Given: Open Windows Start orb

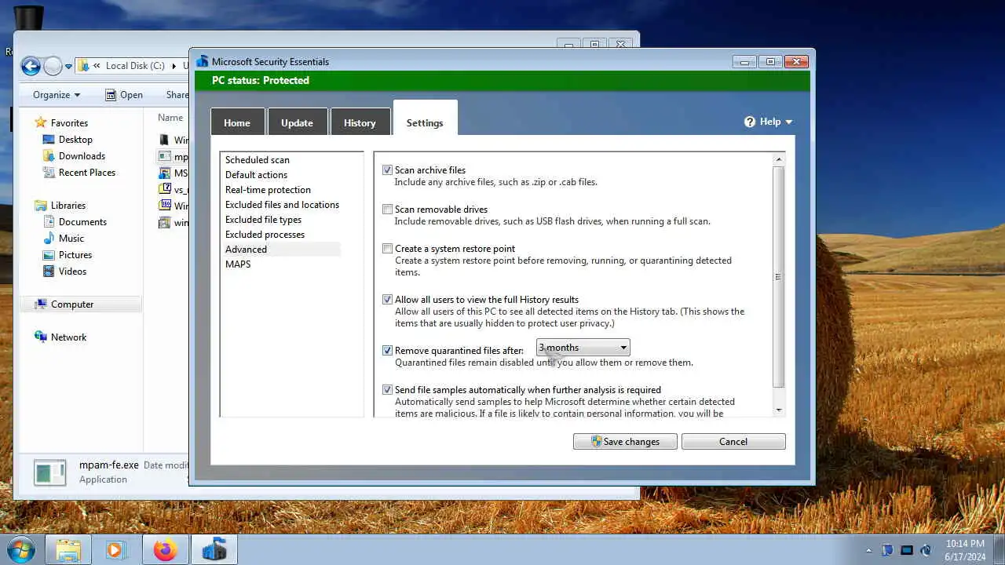Looking at the screenshot, I should pyautogui.click(x=20, y=550).
